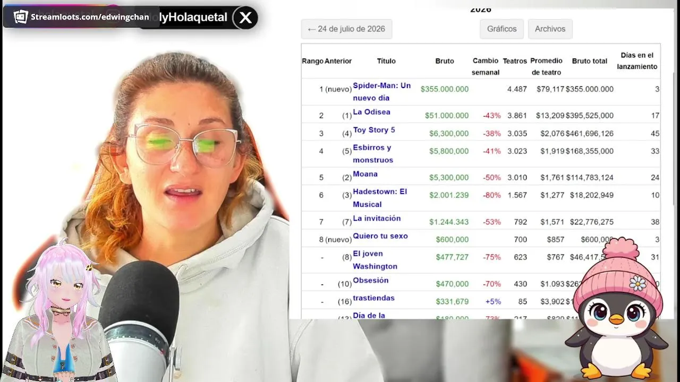Click the Días en el lanzamiento header
Screen dimensions: 680x382
637,61
